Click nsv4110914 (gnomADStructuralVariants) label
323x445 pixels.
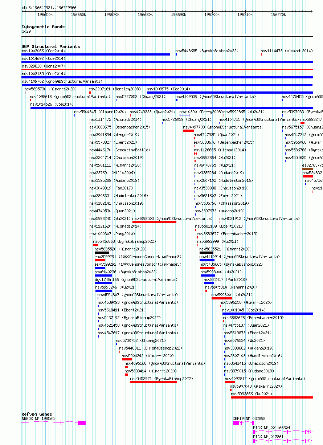click(x=240, y=257)
